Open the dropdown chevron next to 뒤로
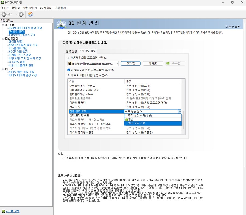The width and height of the screenshot is (246, 215). (16, 14)
